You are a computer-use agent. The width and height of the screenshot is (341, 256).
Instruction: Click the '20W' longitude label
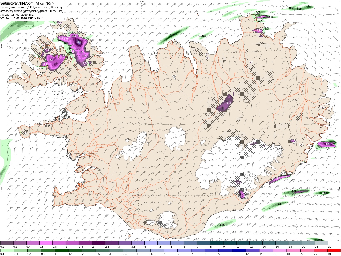[x=142, y=1]
